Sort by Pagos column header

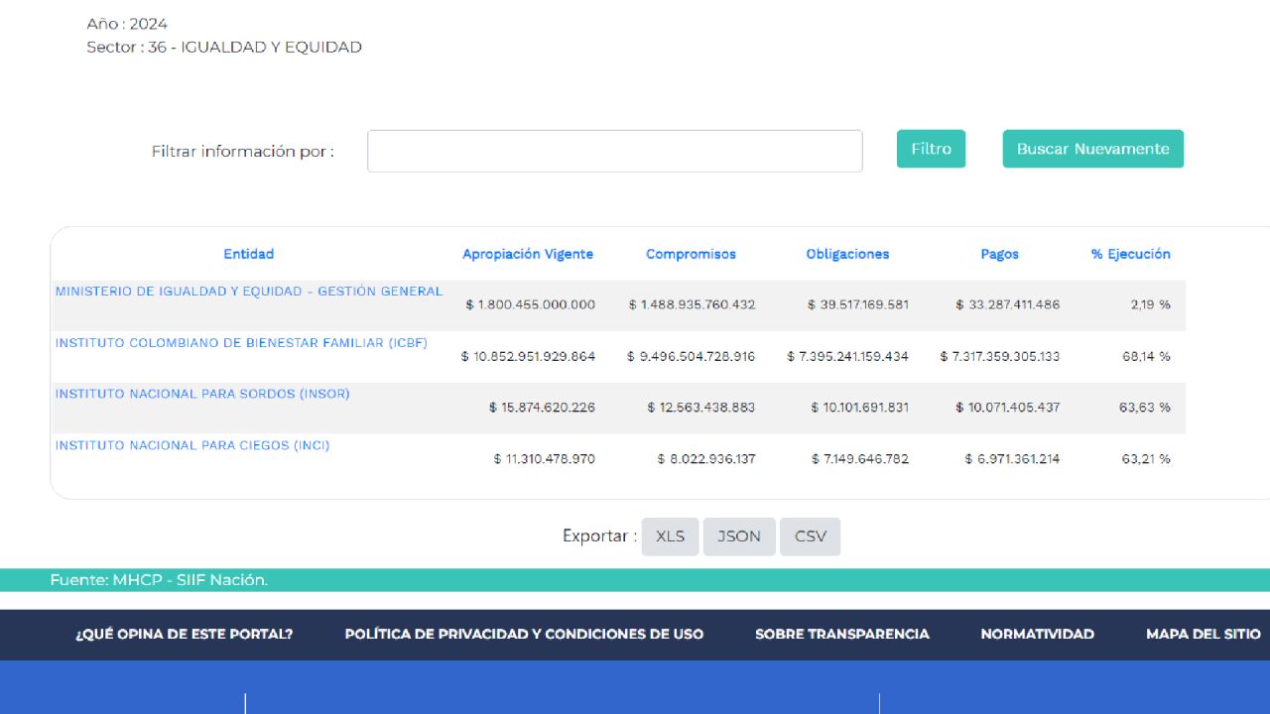(1000, 254)
